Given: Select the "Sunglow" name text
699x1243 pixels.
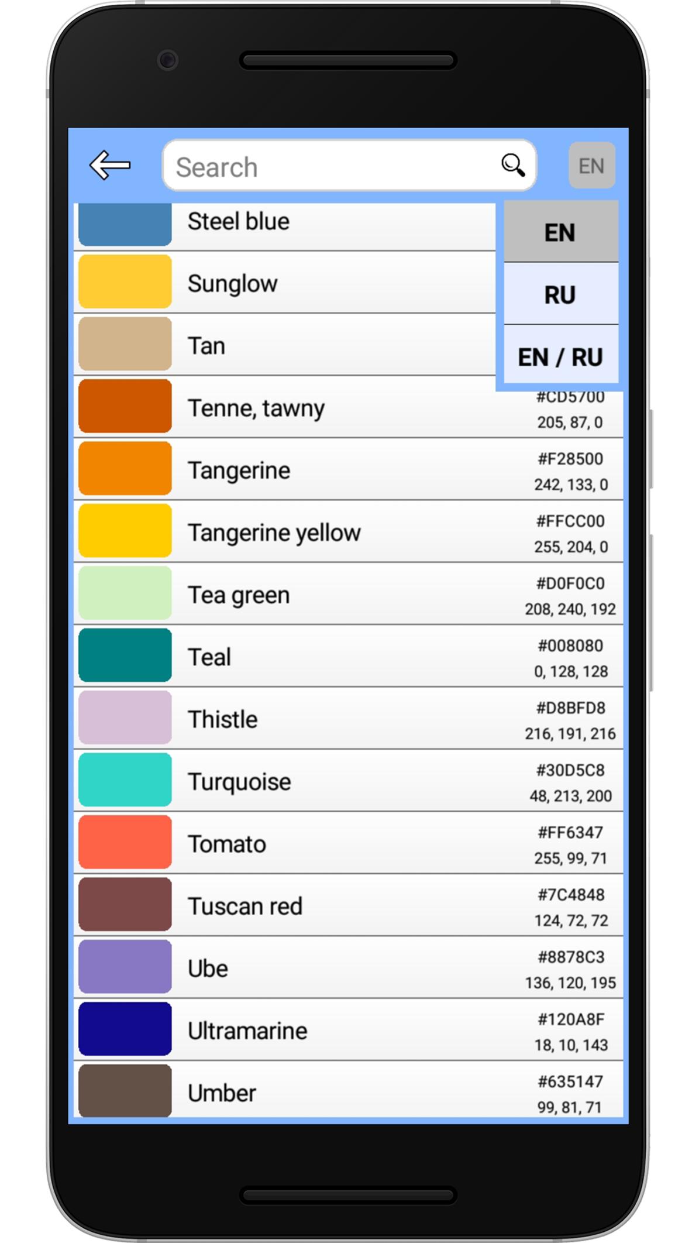Looking at the screenshot, I should [232, 284].
